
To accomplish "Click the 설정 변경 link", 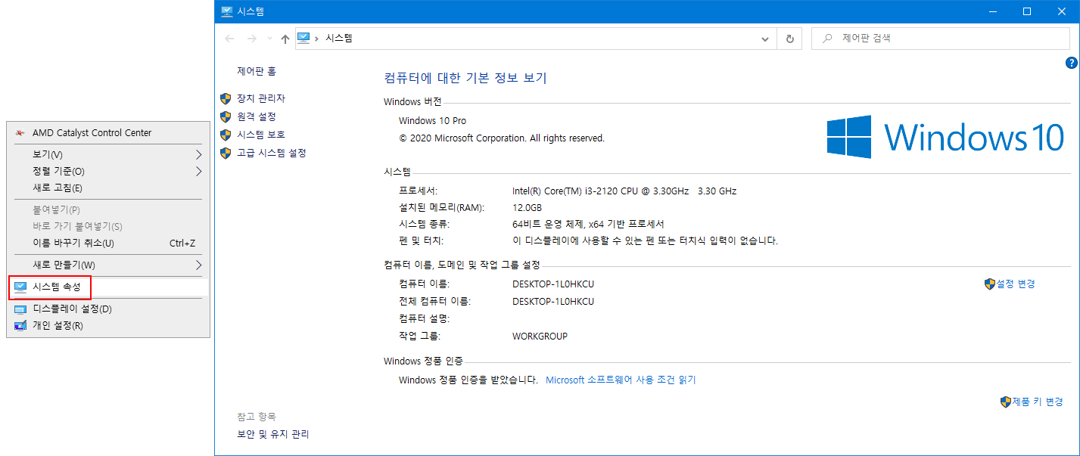I will click(x=1016, y=284).
